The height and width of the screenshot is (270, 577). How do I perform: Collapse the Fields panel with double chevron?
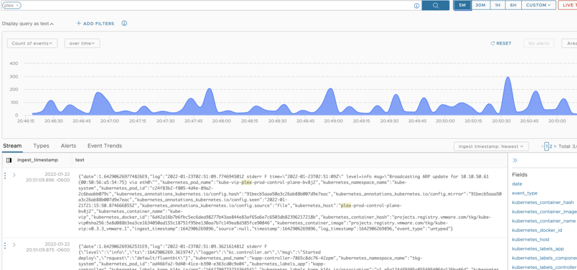[515, 161]
